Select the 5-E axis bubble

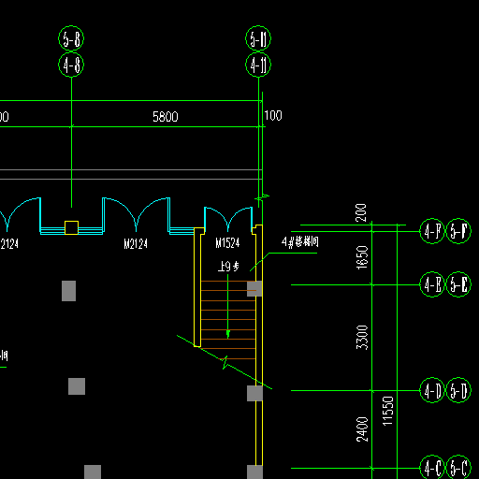click(458, 284)
